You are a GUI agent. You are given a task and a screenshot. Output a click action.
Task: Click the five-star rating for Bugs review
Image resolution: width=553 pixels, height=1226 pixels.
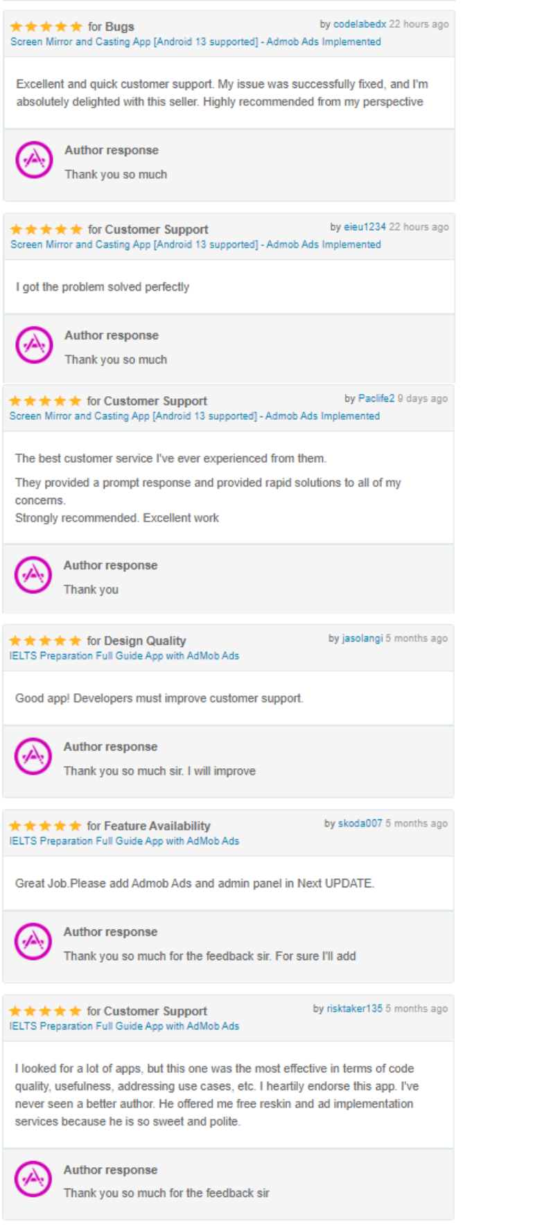(46, 26)
